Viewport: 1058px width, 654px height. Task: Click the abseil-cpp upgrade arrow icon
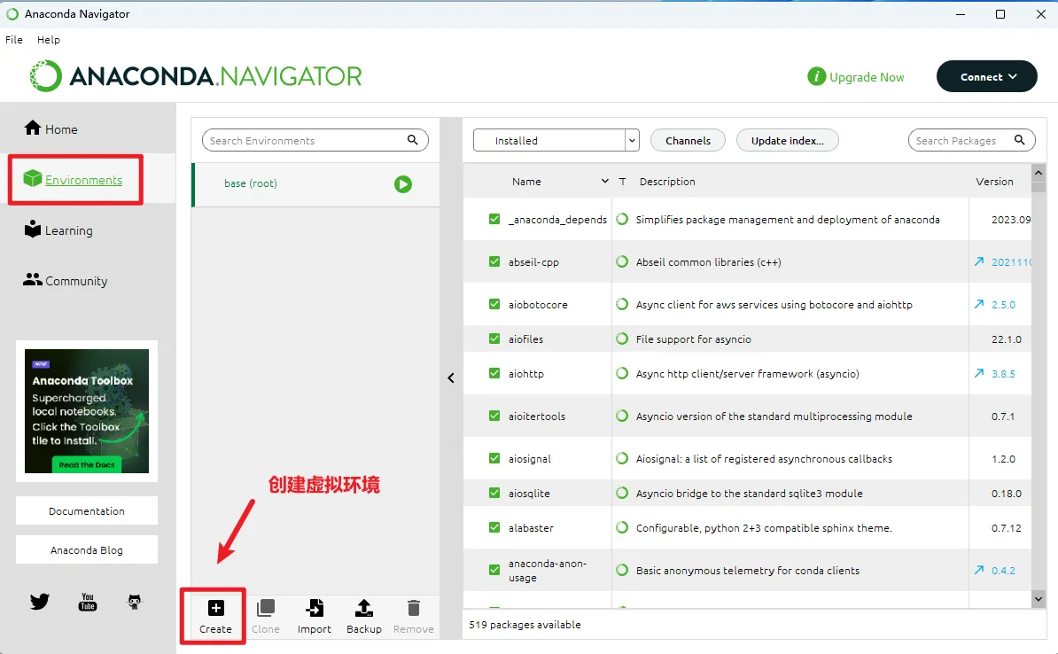(979, 261)
